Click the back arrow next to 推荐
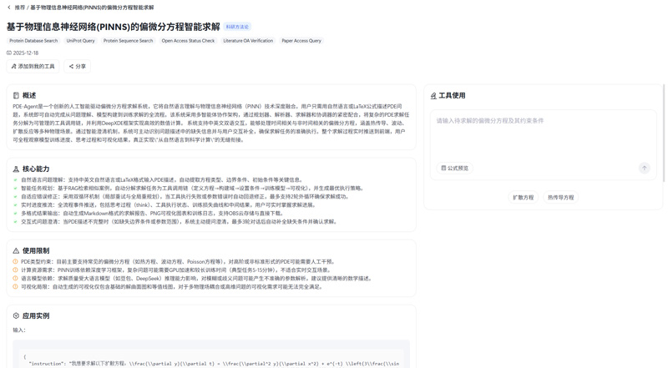This screenshot has height=368, width=668. click(x=9, y=8)
